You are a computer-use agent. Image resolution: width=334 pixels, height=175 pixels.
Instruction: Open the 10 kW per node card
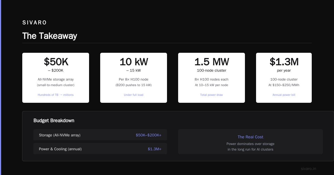[134, 78]
